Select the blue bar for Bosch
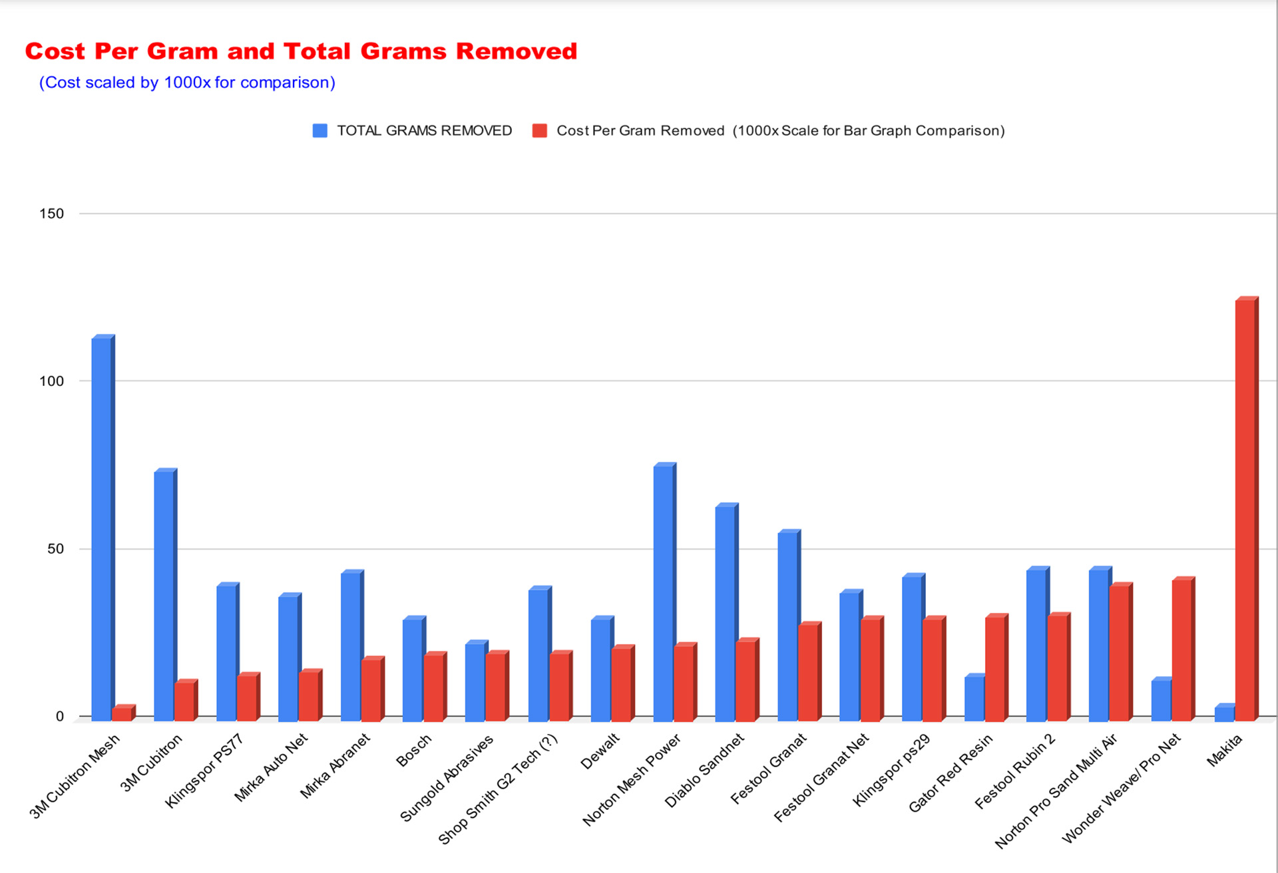 [x=415, y=669]
